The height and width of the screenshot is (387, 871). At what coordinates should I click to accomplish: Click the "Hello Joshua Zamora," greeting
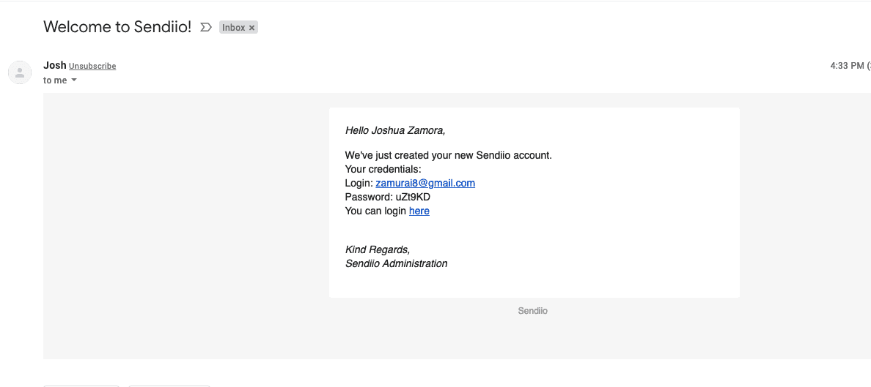(x=395, y=130)
